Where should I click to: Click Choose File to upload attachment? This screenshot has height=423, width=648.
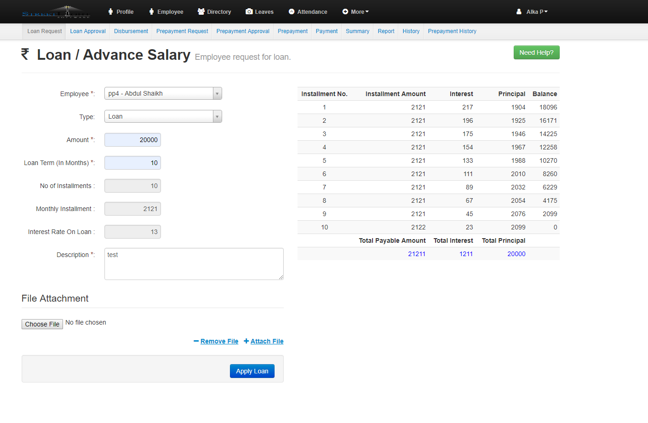[42, 324]
